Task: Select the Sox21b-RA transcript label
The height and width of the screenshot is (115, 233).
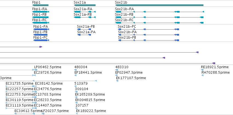Action: point(124,9)
